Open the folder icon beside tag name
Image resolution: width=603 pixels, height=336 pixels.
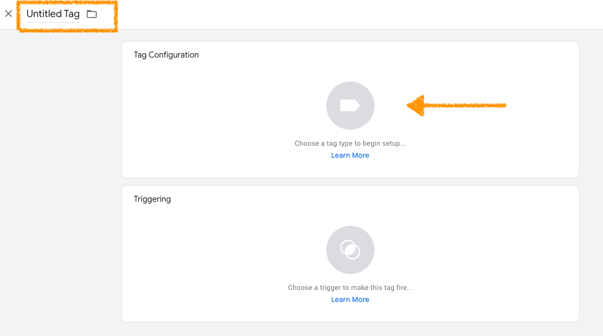coord(92,14)
